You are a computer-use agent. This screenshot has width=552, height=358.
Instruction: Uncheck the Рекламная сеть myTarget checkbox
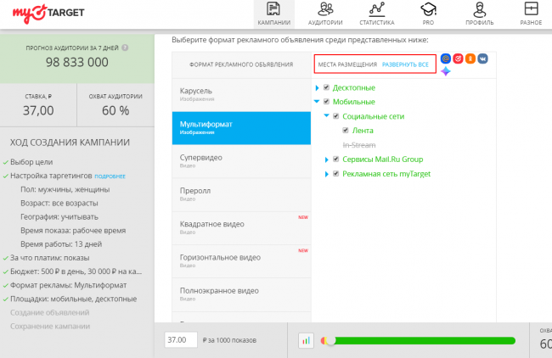tap(326, 174)
